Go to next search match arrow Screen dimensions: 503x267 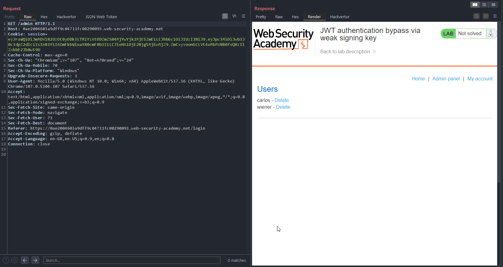pos(35,260)
